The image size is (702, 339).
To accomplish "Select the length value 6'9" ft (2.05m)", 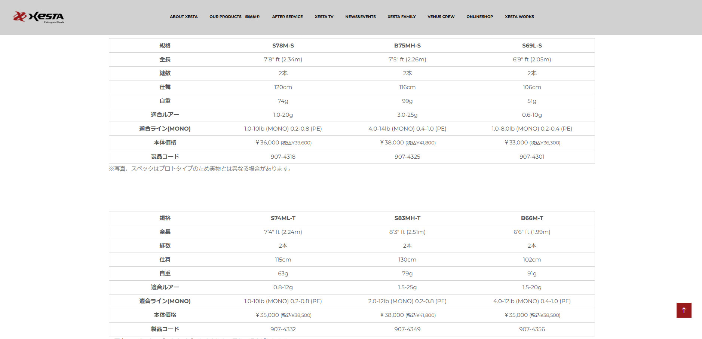I will click(532, 59).
